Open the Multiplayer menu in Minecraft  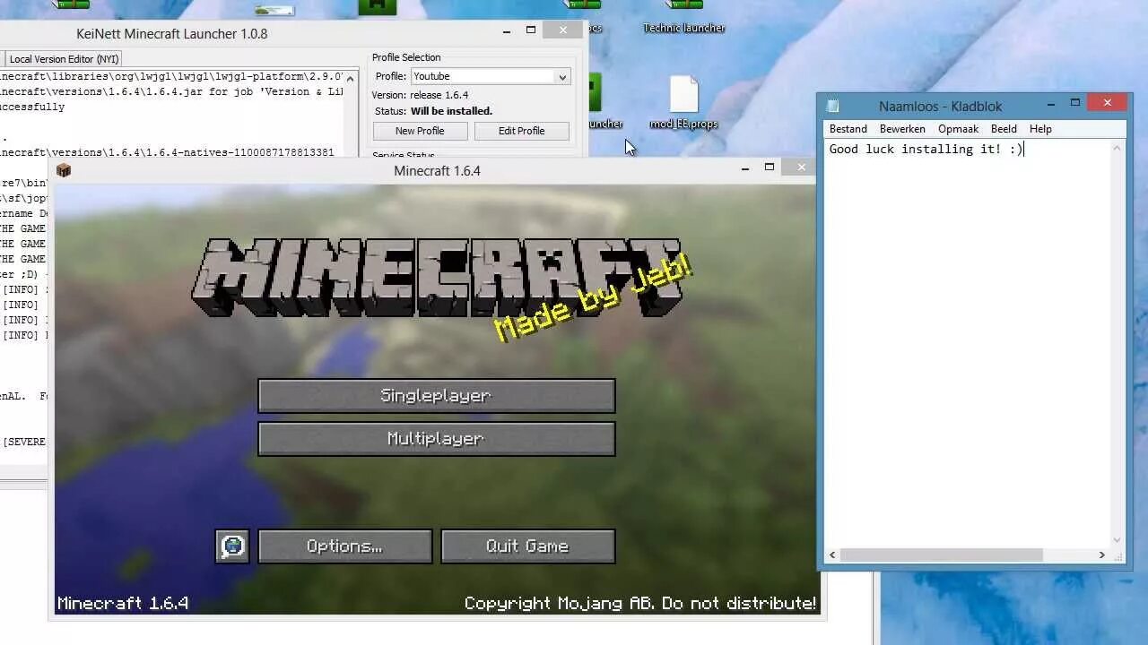coord(436,439)
